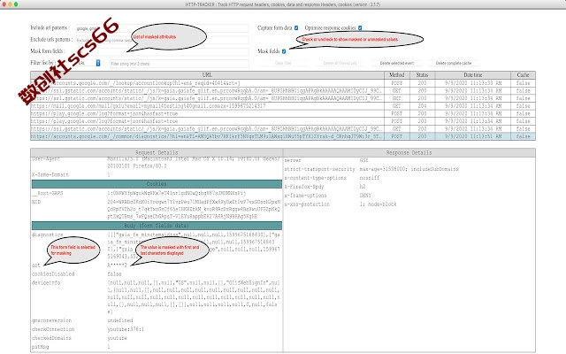Click the Method column header
Screen dimensions: 566x354
pos(397,75)
